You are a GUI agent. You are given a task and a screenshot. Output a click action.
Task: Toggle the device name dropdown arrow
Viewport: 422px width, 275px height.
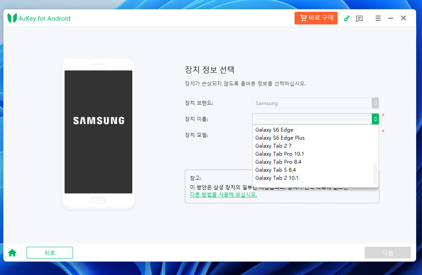point(376,119)
